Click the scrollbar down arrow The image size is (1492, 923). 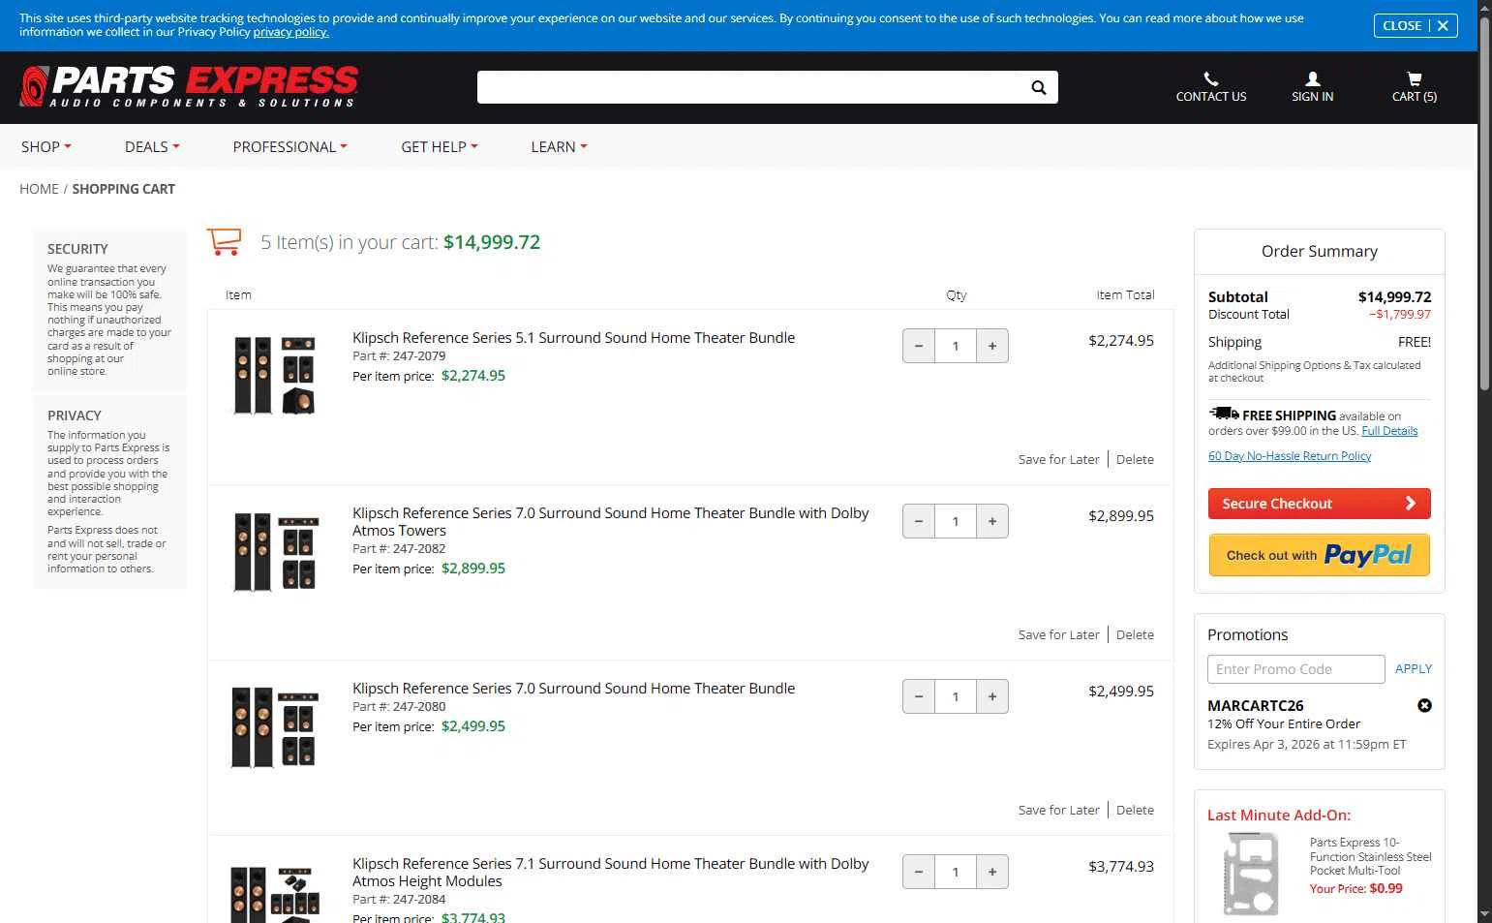point(1484,914)
